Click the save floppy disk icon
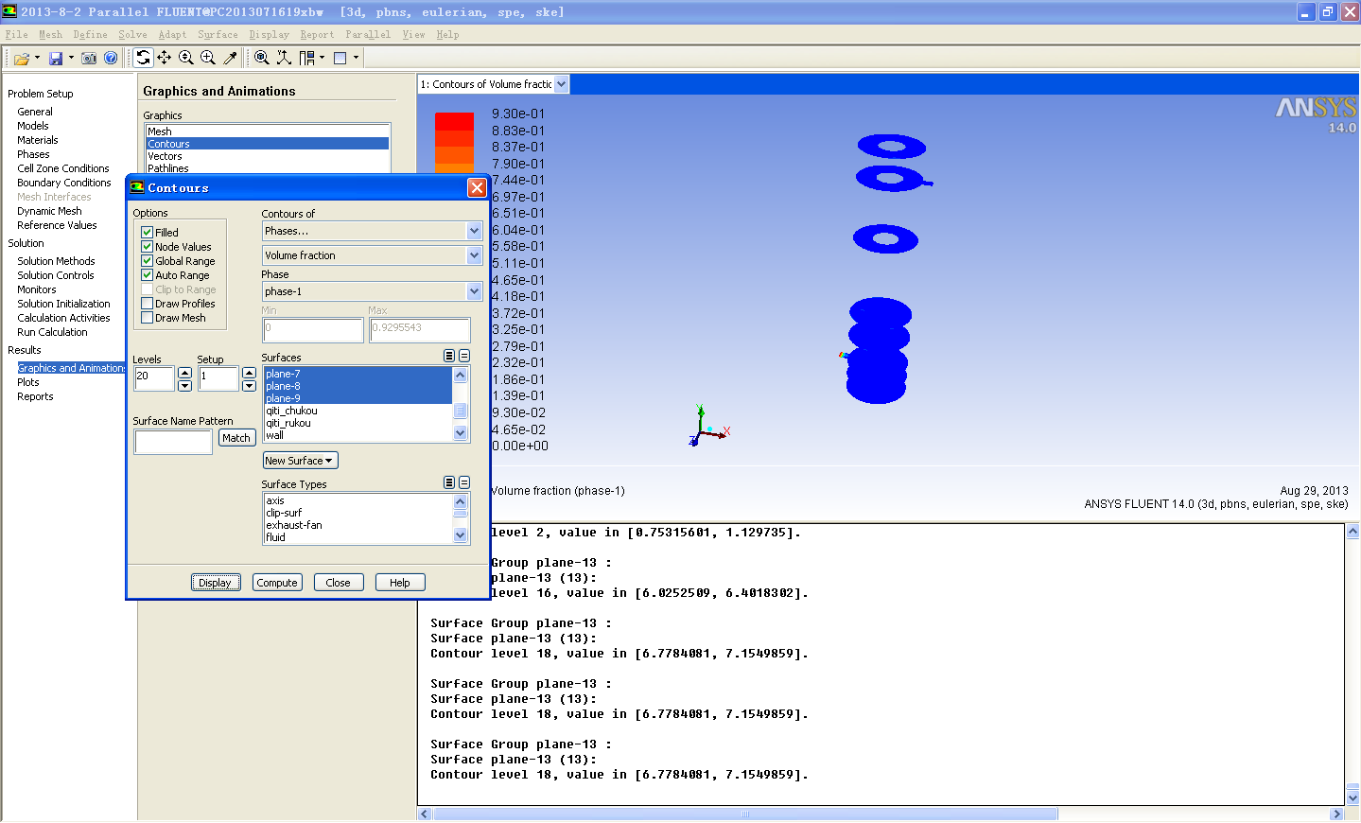Screen dimensions: 1361x823 [x=56, y=59]
